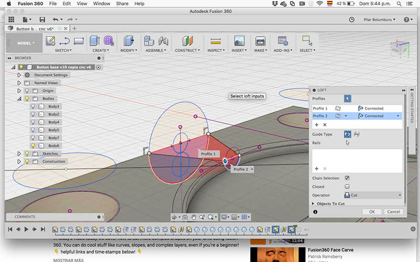Open the Window menu
This screenshot has height=262, width=420.
[101, 4]
